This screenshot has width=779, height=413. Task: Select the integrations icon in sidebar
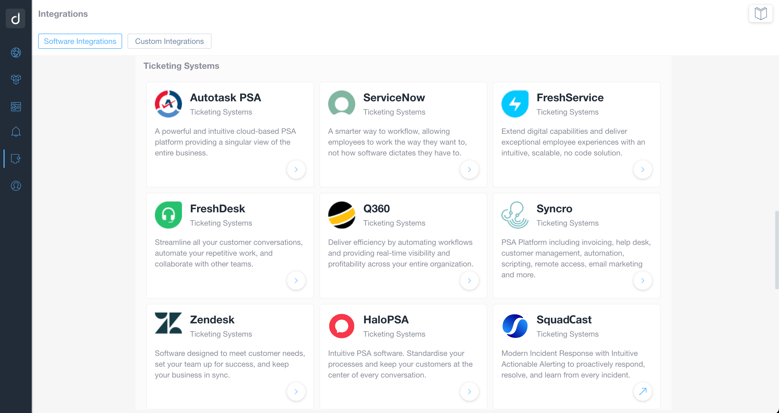(x=16, y=158)
